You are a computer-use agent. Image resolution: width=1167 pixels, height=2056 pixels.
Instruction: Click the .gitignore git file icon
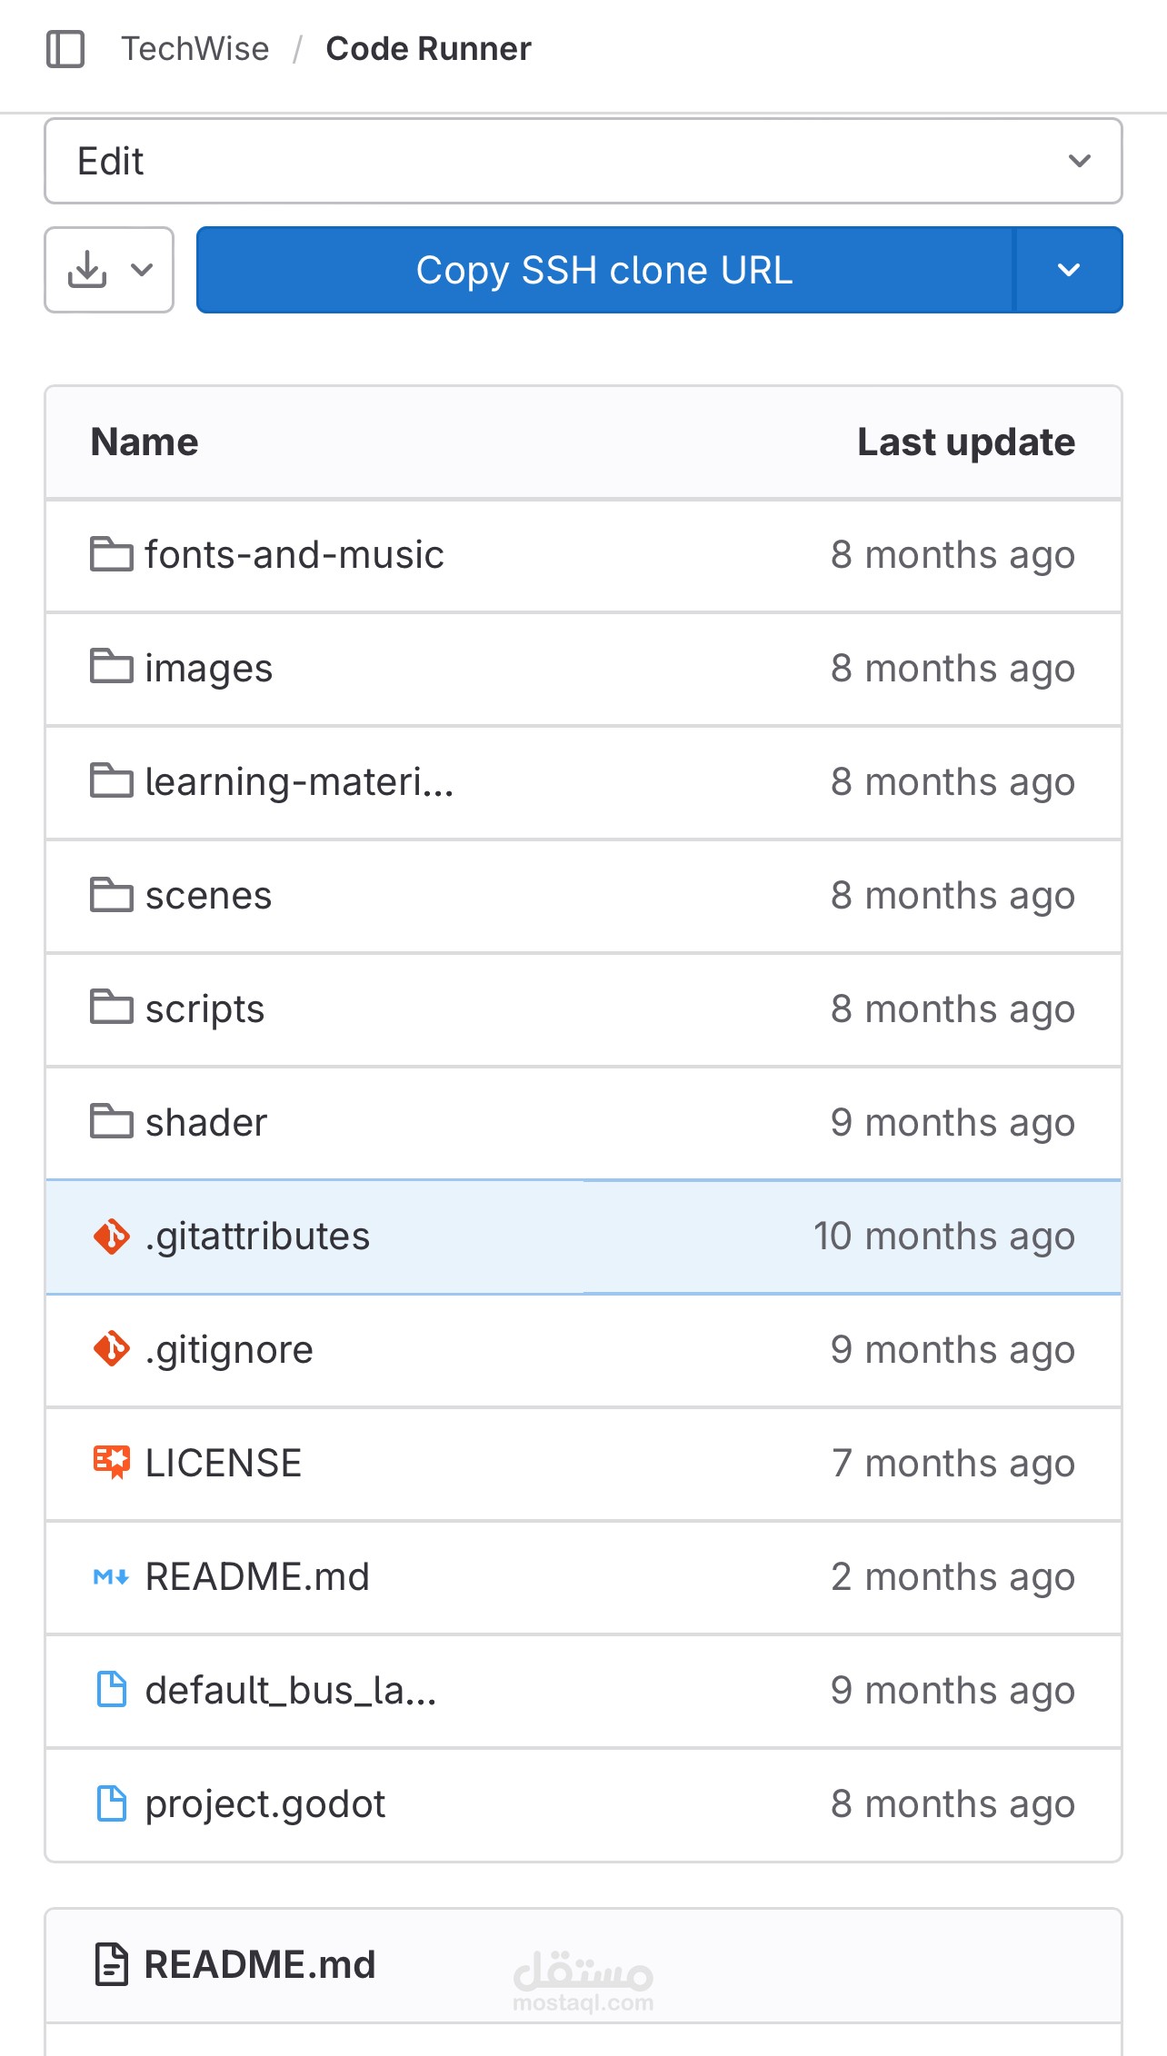pyautogui.click(x=112, y=1350)
